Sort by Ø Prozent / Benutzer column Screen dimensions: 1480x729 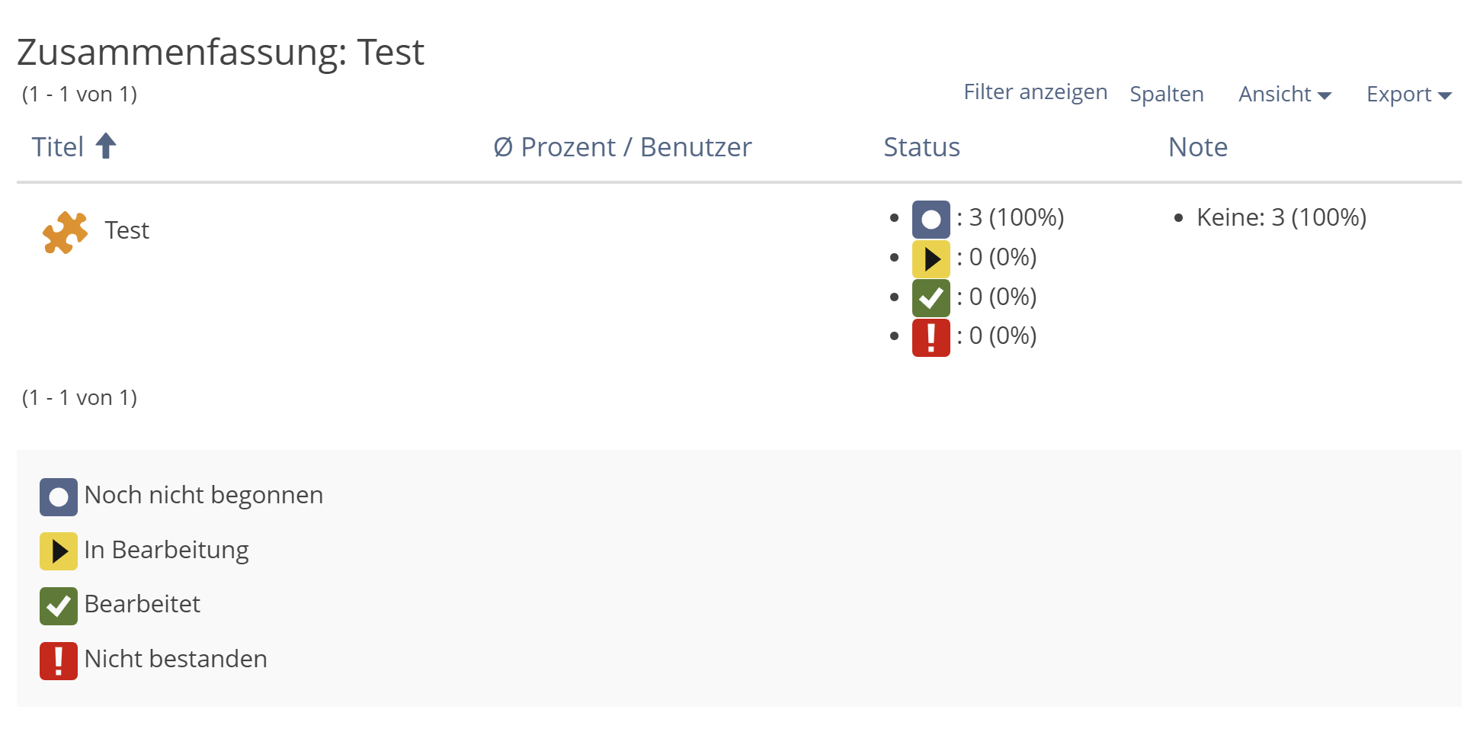622,147
